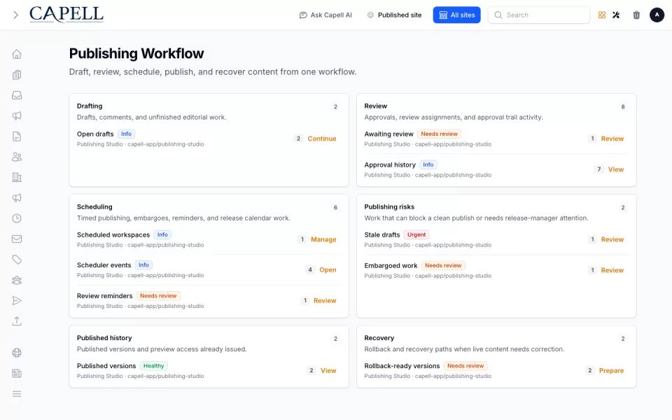Click Open for Scheduler events
This screenshot has height=420, width=672.
328,270
